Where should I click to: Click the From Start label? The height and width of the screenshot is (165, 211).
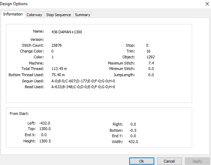point(19,114)
